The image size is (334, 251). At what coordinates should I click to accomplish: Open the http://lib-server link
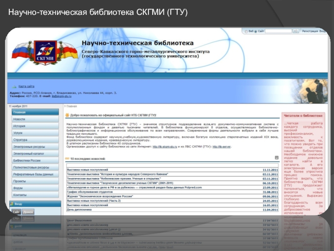tap(222, 147)
